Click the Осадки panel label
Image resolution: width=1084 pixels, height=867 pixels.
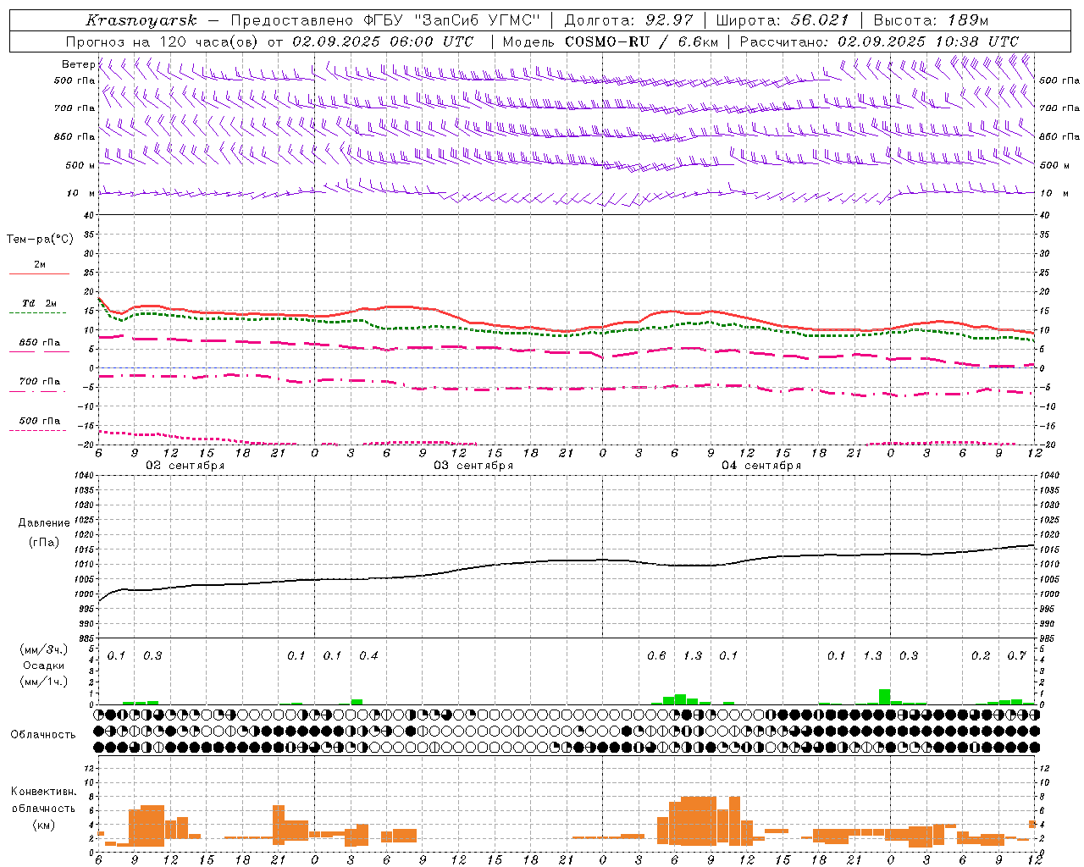(43, 665)
